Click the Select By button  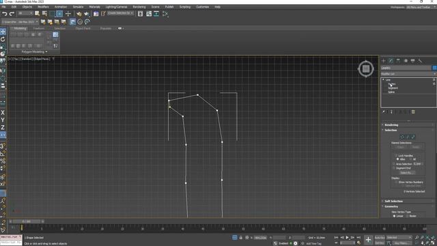point(406,173)
